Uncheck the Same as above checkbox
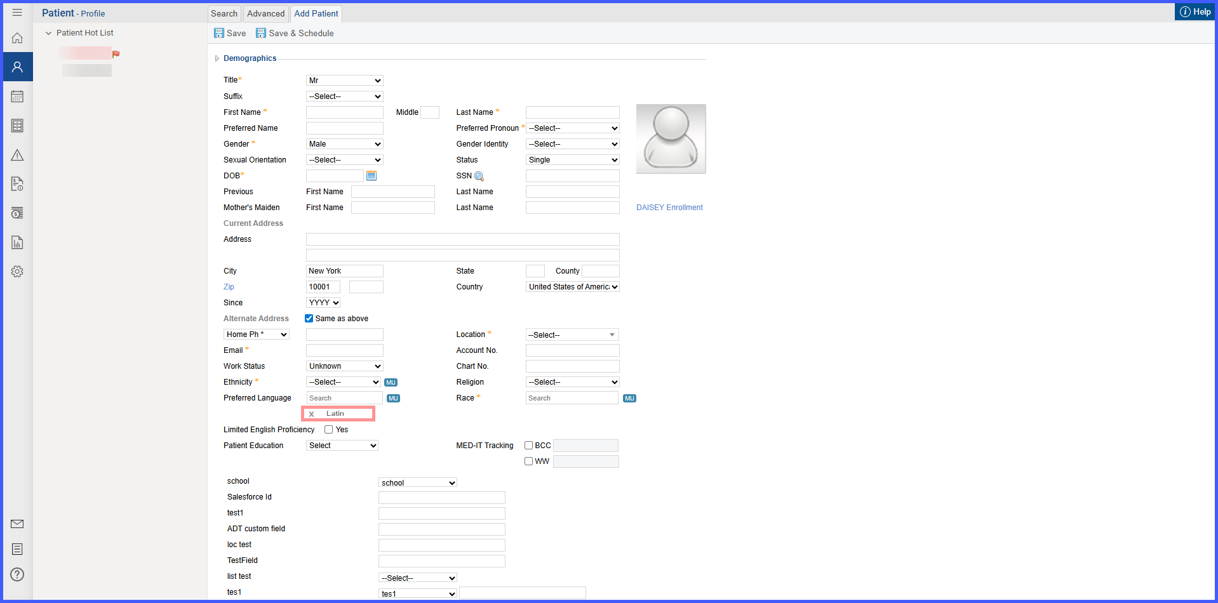 309,319
